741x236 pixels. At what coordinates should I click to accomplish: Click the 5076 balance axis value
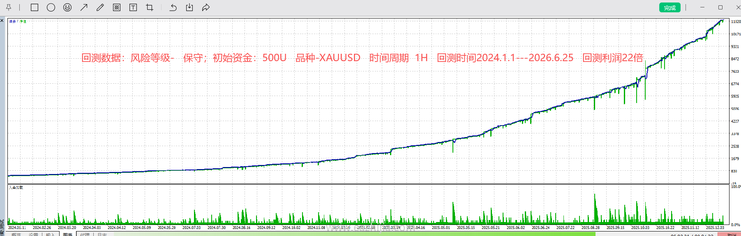pos(735,109)
